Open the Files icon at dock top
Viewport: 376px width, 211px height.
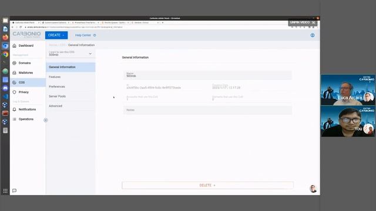(x=5, y=21)
